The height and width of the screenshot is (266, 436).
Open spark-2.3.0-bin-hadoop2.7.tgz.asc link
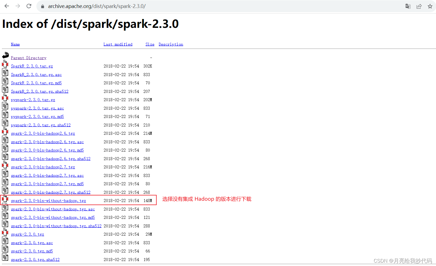click(47, 176)
